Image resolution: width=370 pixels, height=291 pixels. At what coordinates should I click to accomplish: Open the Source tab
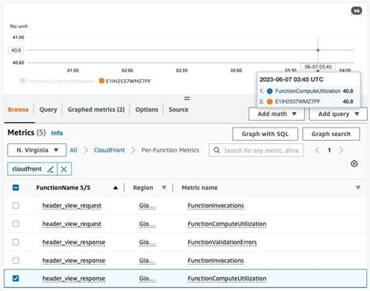click(x=179, y=110)
